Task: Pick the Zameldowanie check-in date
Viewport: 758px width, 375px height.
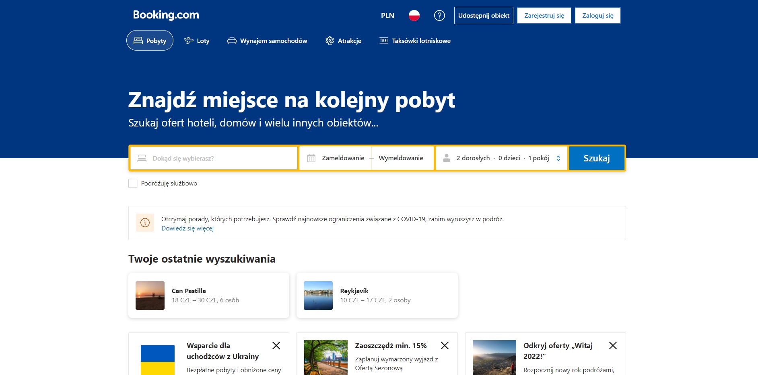Action: [x=343, y=158]
